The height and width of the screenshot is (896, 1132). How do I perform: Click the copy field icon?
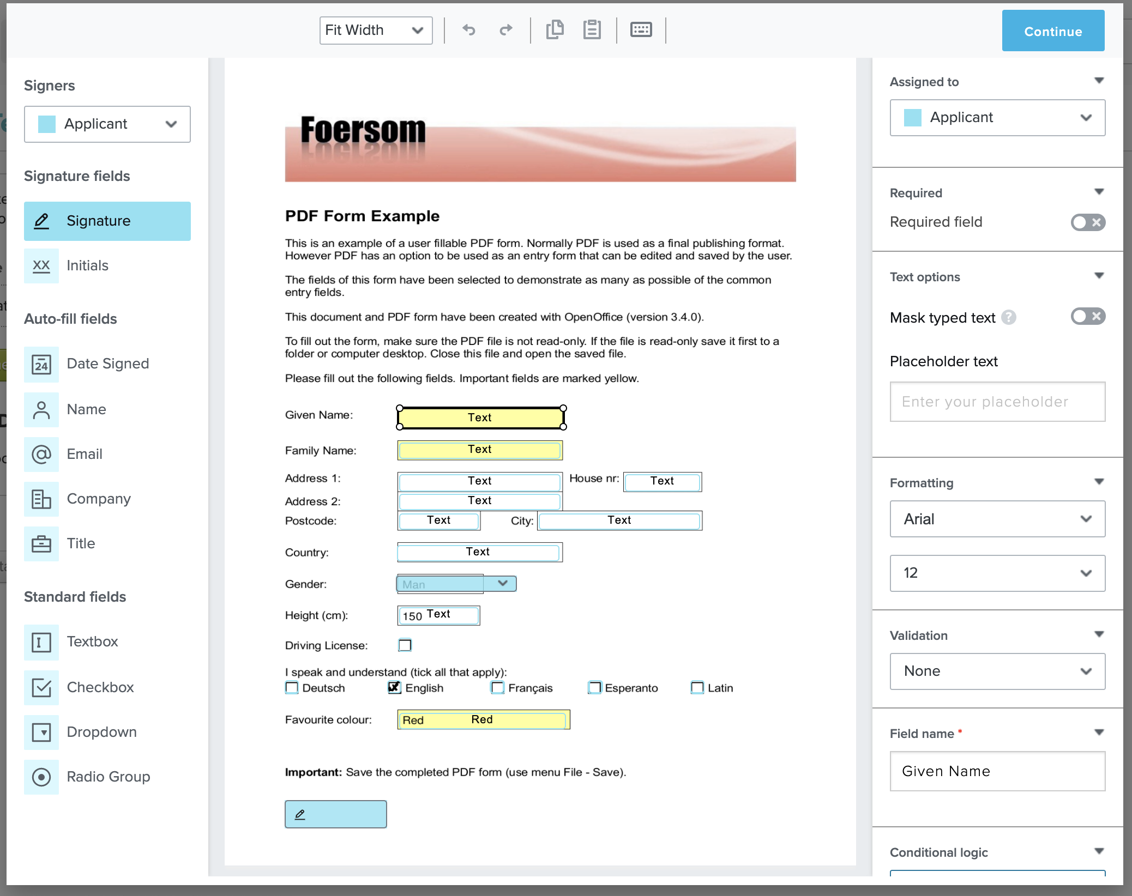[555, 29]
